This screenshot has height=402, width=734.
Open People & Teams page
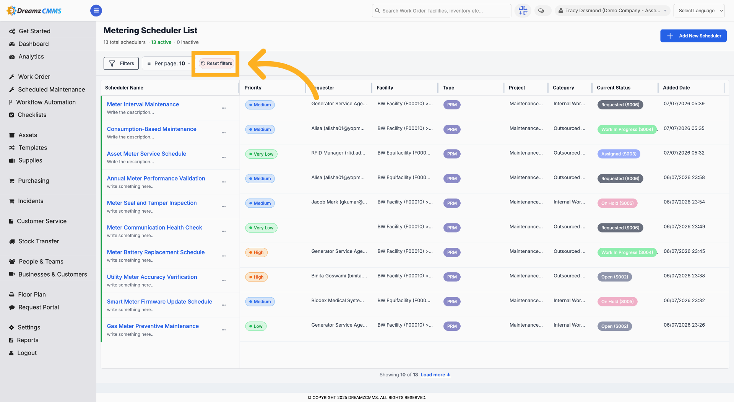tap(41, 262)
